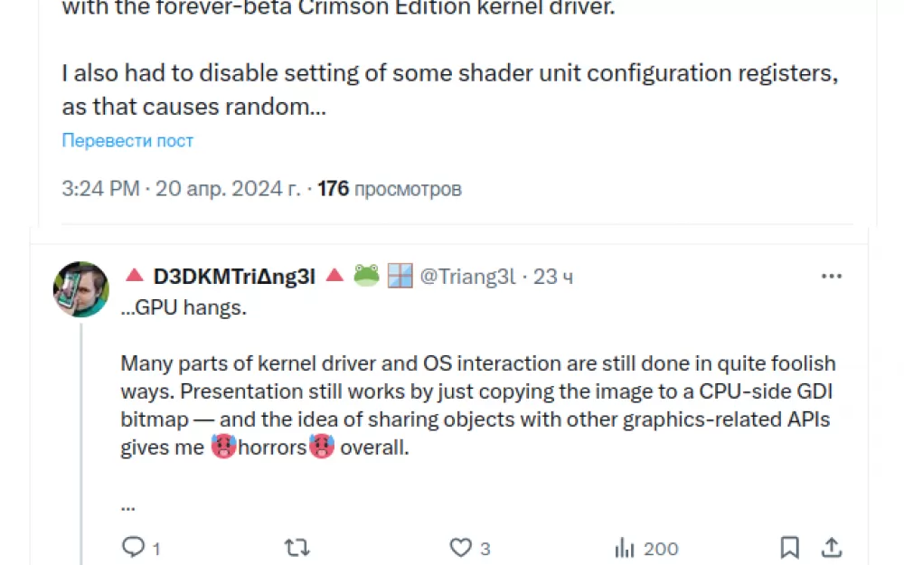Screen dimensions: 904x565
Task: Click the red triangle emoji before D3DKMTriΔng3l
Action: tap(134, 277)
